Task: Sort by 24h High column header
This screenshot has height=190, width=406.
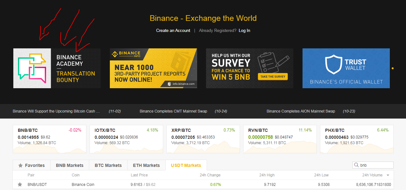Action: [267, 175]
